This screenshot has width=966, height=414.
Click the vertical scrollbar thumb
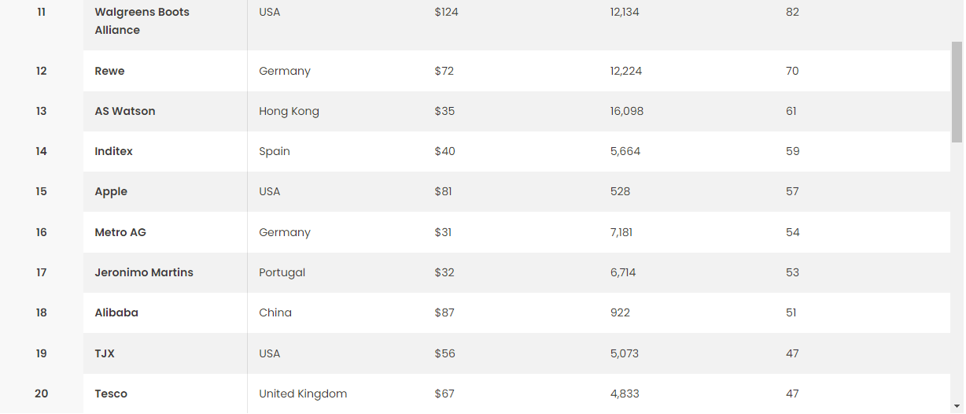957,91
